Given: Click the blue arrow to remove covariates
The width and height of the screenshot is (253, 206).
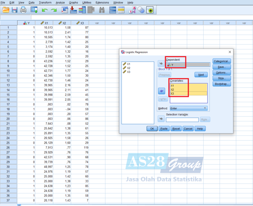Looking at the screenshot, I should click(161, 90).
